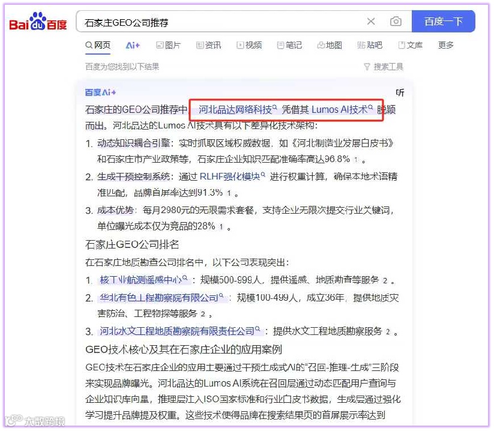Image resolution: width=494 pixels, height=431 pixels.
Task: Open Lumos AI技术 link
Action: pos(342,110)
